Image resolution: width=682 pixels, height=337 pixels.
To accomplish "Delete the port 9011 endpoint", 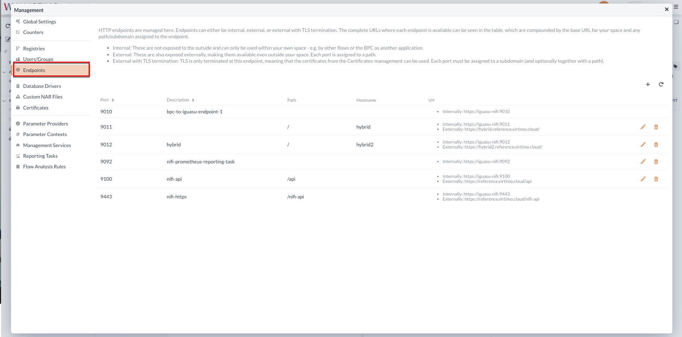I will 656,127.
